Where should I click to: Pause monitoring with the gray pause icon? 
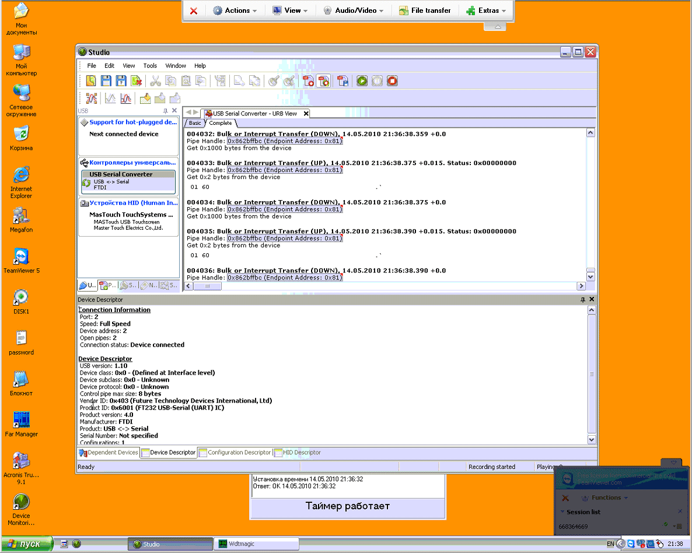(x=377, y=80)
